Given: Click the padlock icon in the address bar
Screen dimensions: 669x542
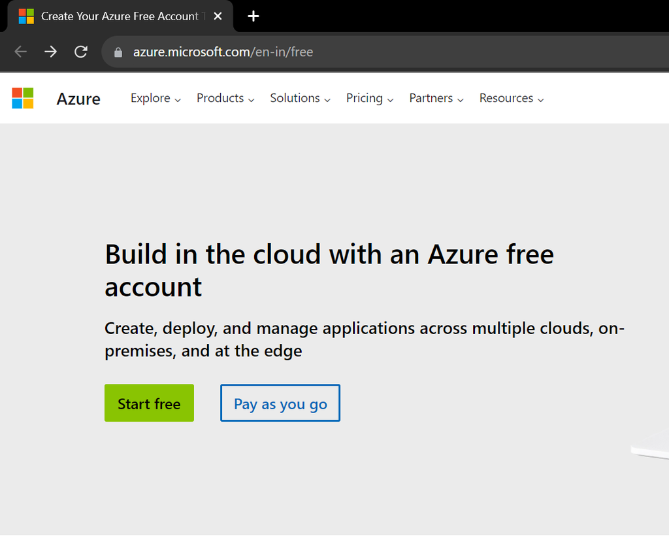Looking at the screenshot, I should (118, 51).
